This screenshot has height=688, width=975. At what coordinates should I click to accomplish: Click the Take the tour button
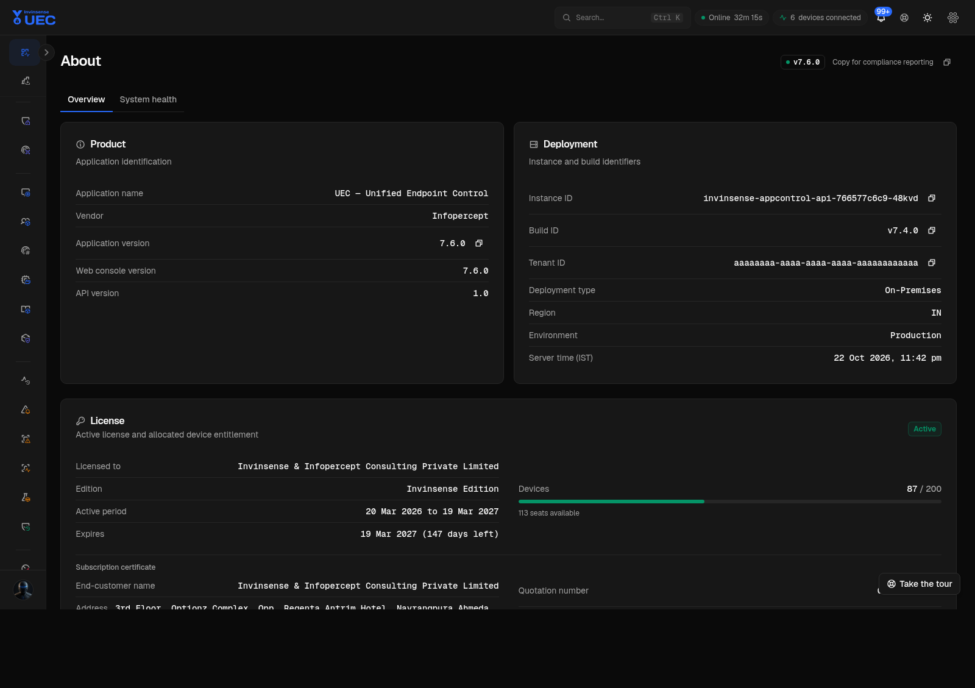(920, 584)
